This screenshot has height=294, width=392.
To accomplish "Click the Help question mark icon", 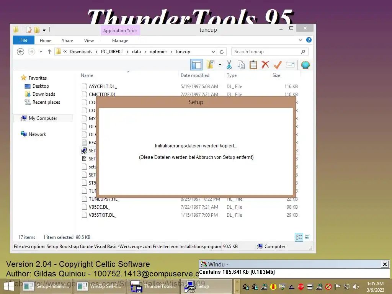I will click(x=309, y=40).
